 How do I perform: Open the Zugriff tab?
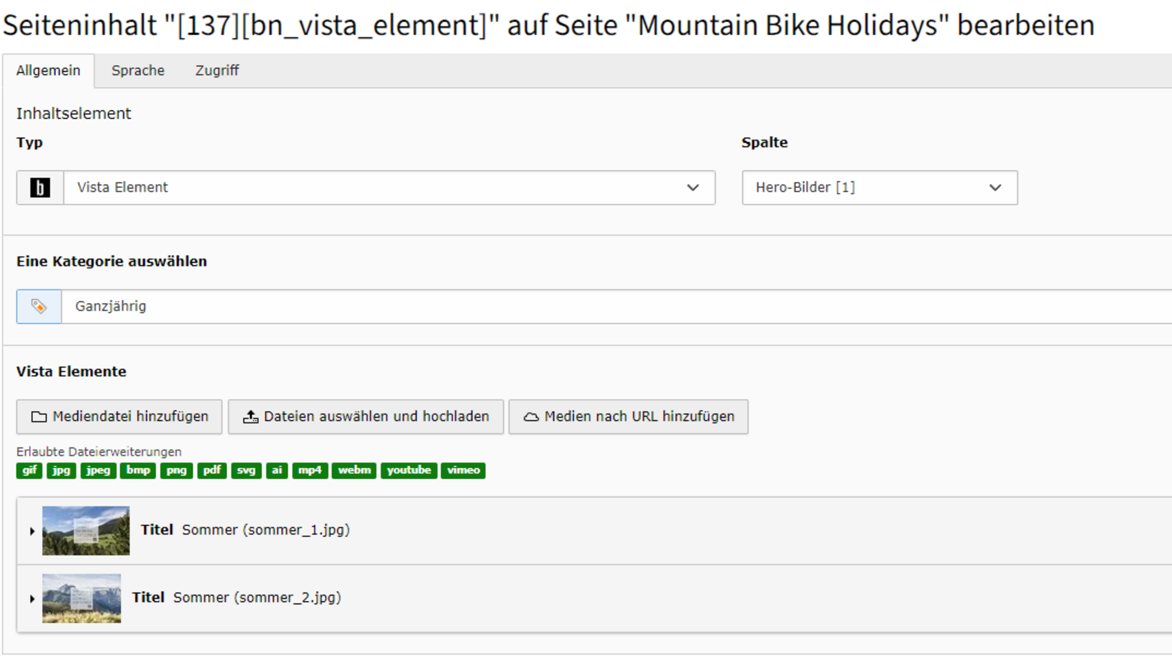tap(217, 71)
